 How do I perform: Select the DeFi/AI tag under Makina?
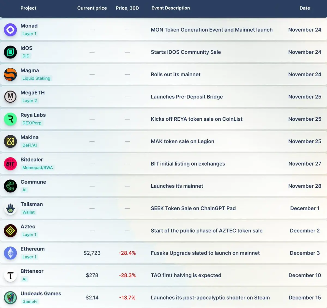pos(29,145)
